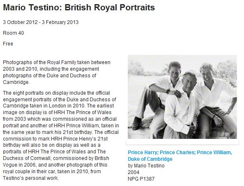The width and height of the screenshot is (244, 186).
Task: Follow the Prince Charles caption link
Action: click(x=177, y=153)
